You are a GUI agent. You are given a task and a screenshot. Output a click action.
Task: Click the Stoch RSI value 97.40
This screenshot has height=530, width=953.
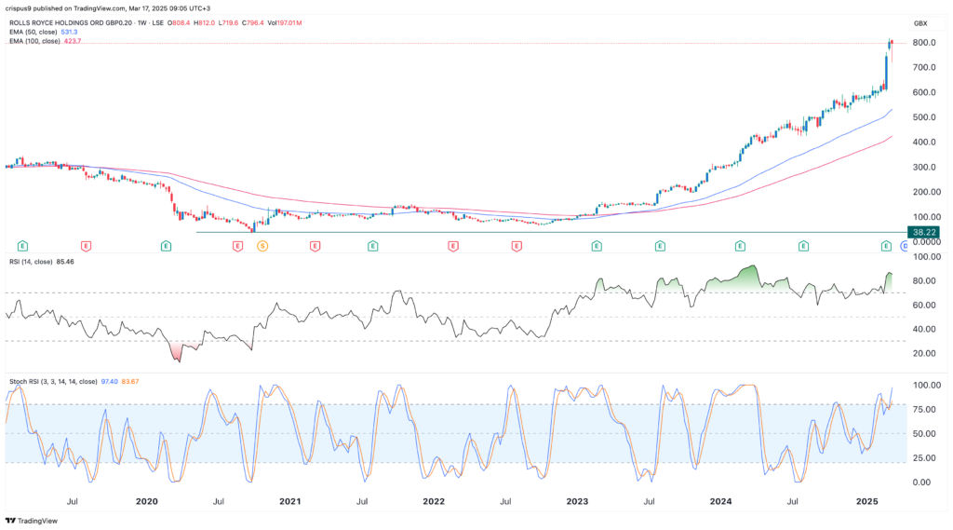[x=110, y=382]
